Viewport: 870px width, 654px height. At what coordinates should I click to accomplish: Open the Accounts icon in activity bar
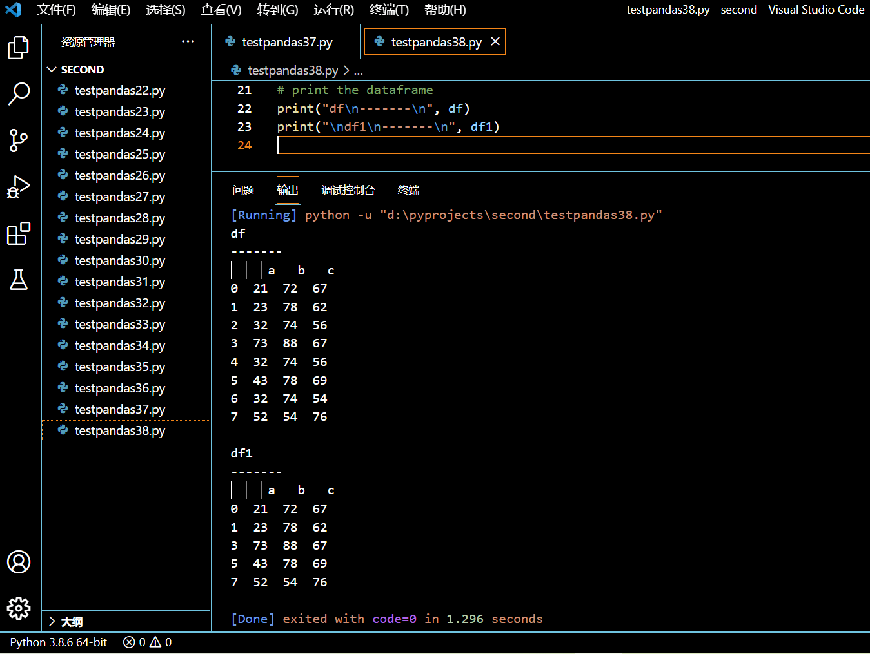coord(19,562)
